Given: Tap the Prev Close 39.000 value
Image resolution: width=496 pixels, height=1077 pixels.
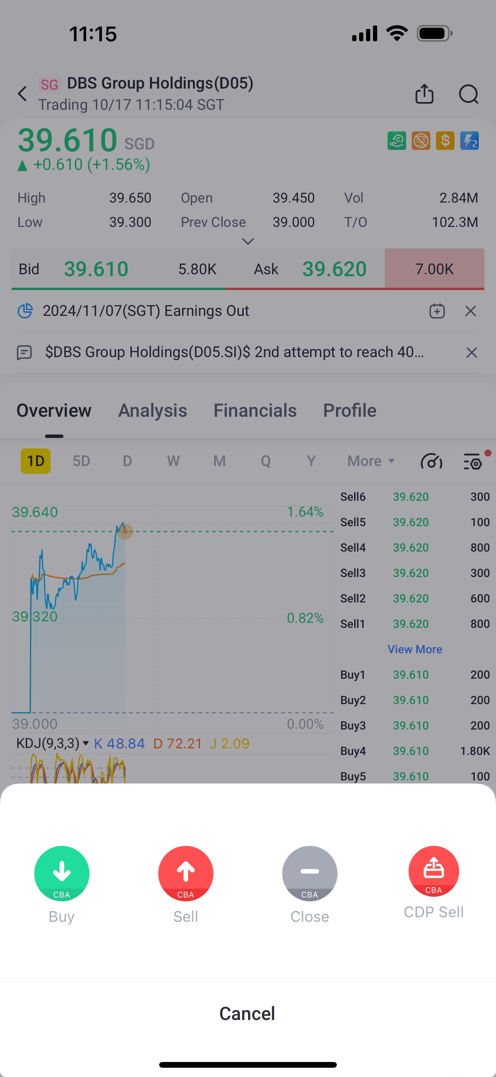Looking at the screenshot, I should point(293,222).
